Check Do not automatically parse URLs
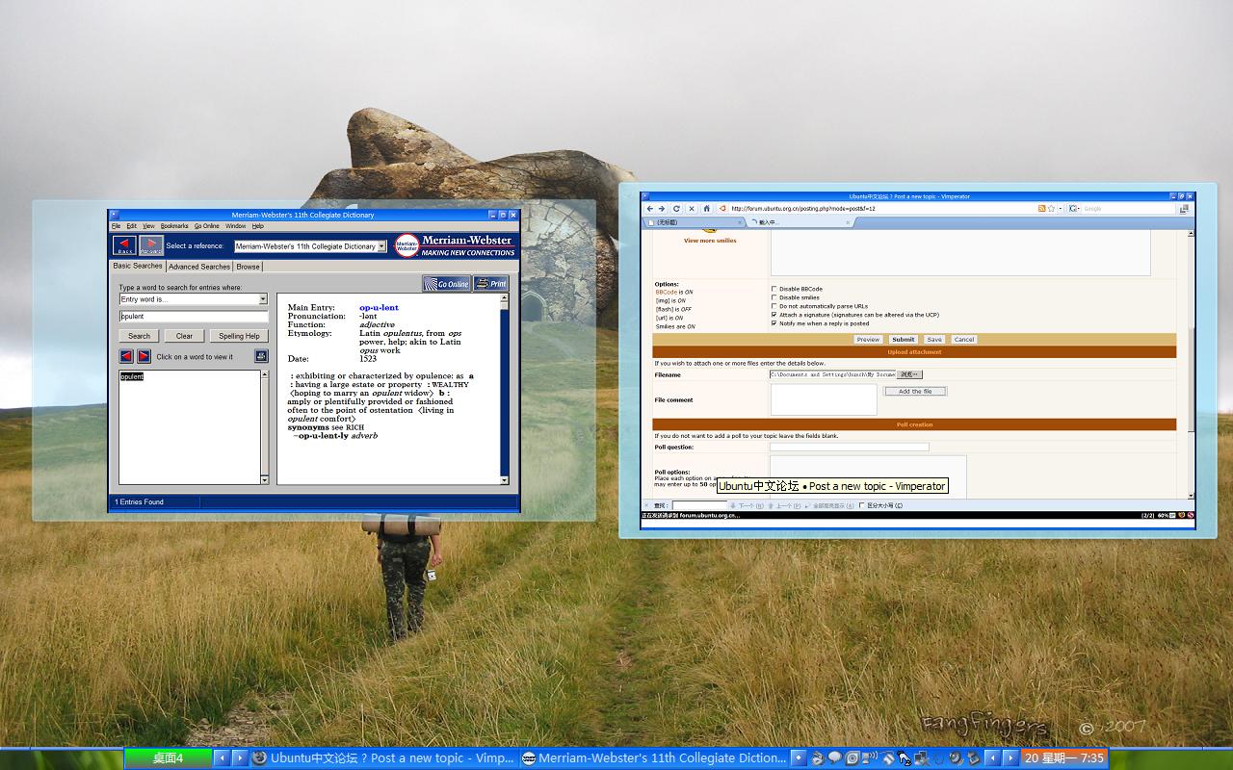The image size is (1233, 770). [774, 306]
